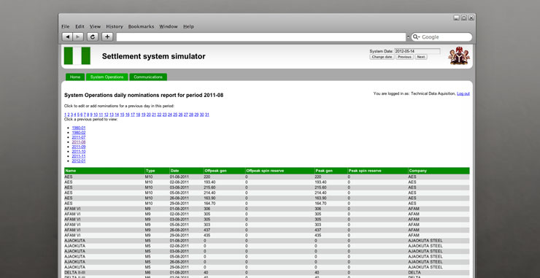Click into the browser address bar
The image size is (540, 278).
(261, 37)
